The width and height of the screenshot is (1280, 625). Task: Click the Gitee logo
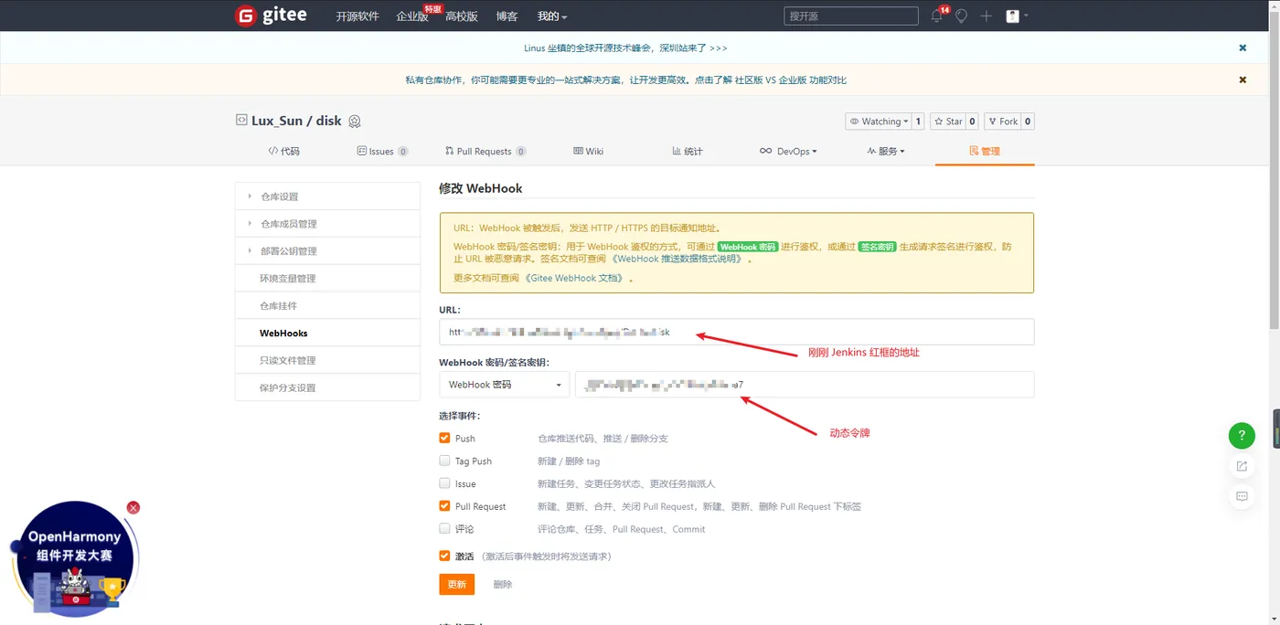point(271,16)
